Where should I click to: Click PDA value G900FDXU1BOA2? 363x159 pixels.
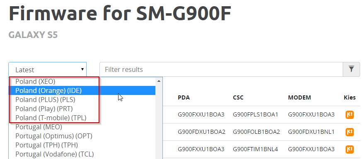(201, 132)
